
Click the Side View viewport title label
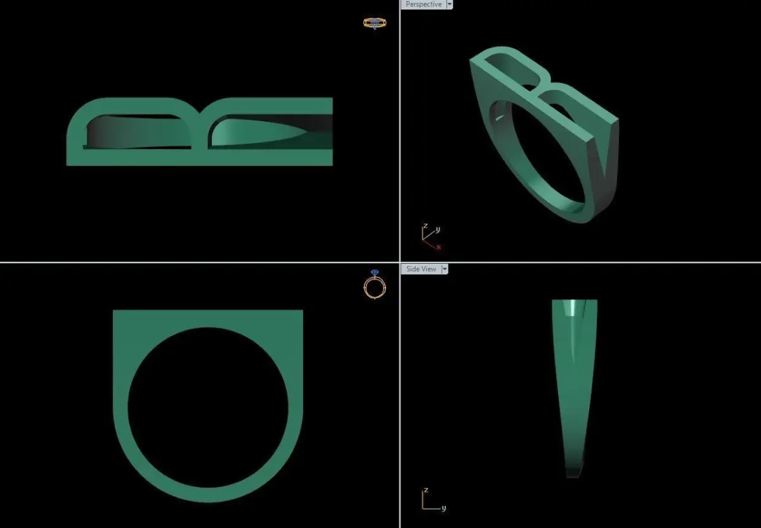[x=421, y=269]
